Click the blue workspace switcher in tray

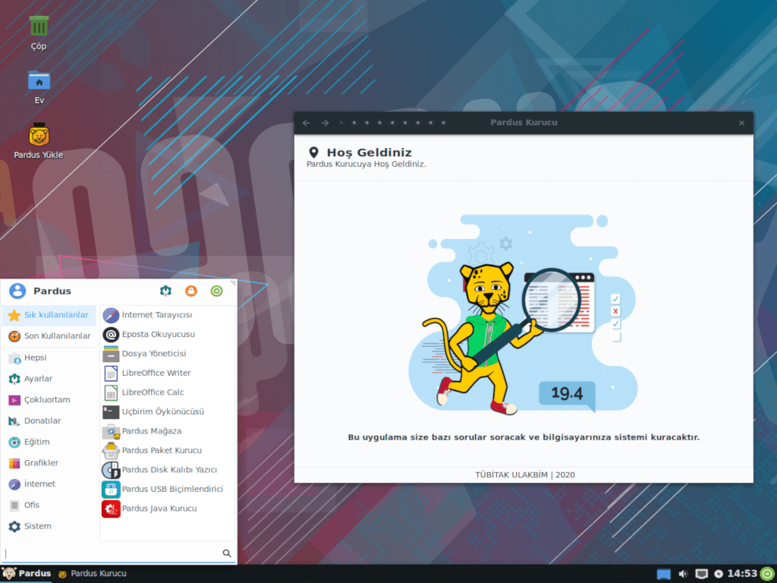663,574
